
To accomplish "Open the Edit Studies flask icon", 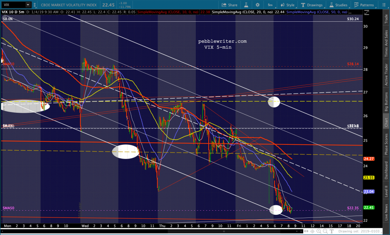I will (x=246, y=5).
